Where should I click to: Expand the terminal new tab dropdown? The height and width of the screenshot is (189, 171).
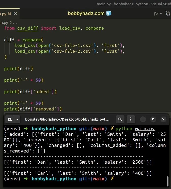pyautogui.click(x=17, y=119)
